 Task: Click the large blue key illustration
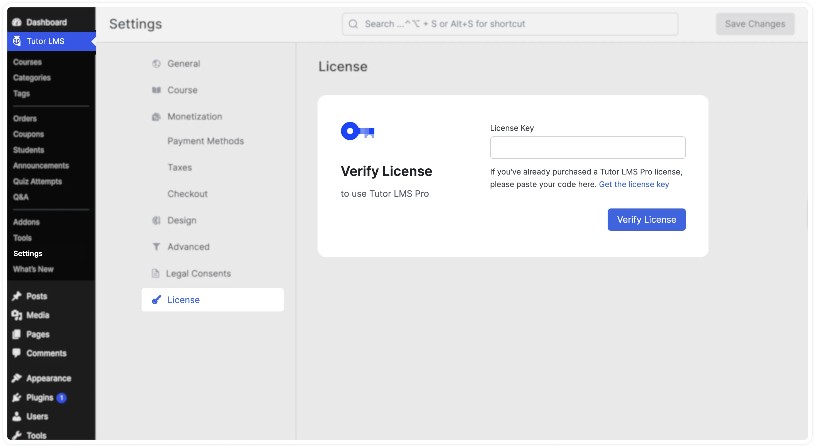[x=357, y=131]
